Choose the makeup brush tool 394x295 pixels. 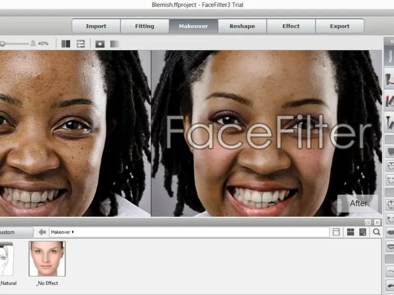[390, 122]
